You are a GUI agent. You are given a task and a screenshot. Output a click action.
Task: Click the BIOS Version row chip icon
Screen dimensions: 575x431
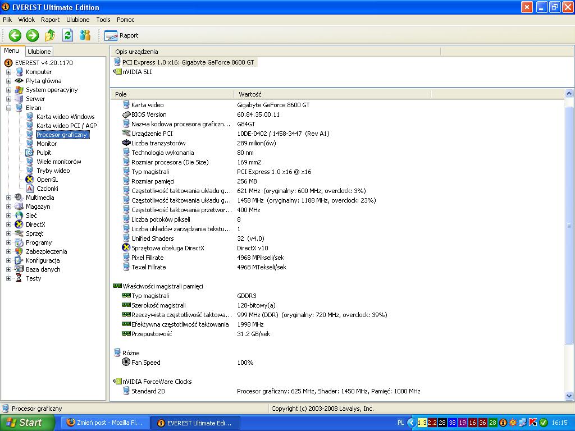(126, 114)
